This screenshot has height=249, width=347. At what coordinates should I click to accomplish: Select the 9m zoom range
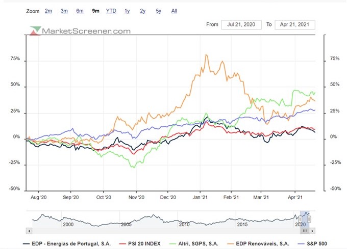click(95, 11)
